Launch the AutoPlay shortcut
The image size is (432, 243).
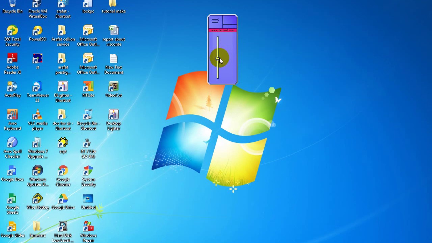pyautogui.click(x=12, y=89)
